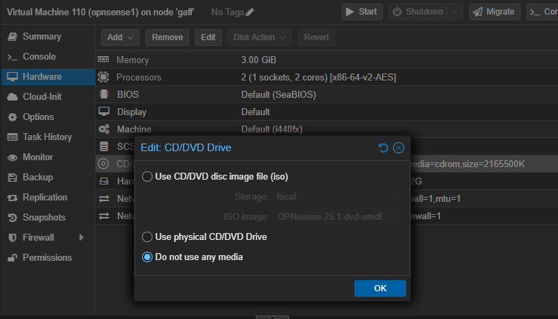Choose Do not use any media
Image resolution: width=558 pixels, height=319 pixels.
[147, 257]
